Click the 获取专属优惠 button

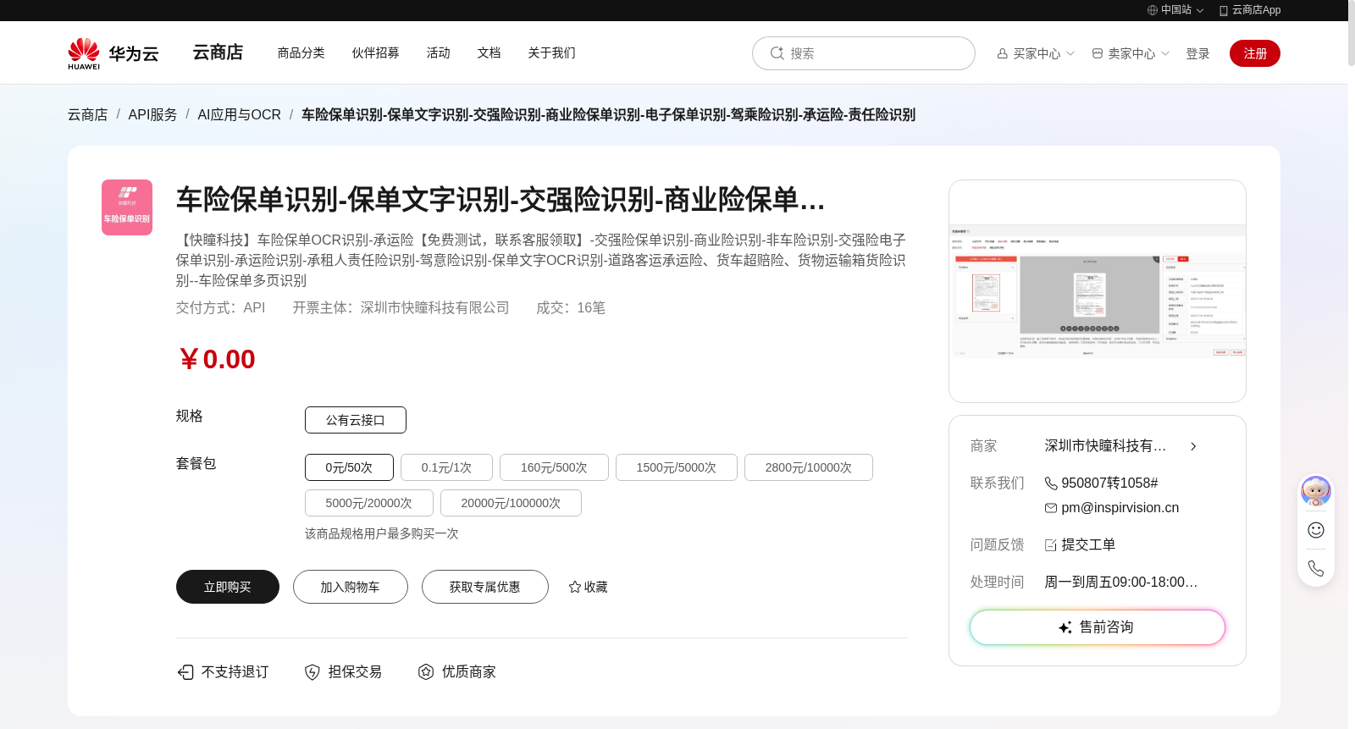coord(485,587)
